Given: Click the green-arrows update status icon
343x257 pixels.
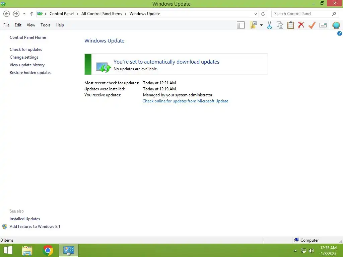Looking at the screenshot, I should point(103,67).
